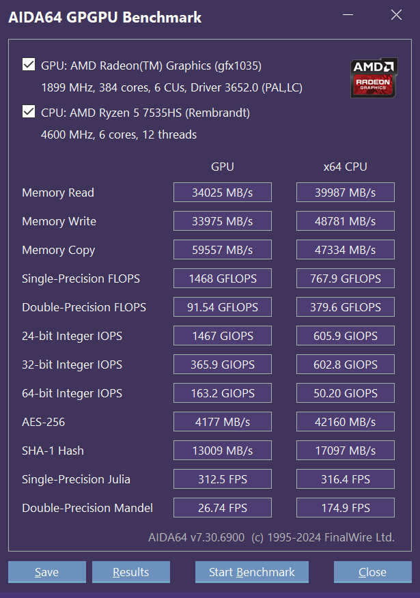Screen dimensions: 420x598
Task: Open the Results button
Action: (130, 572)
